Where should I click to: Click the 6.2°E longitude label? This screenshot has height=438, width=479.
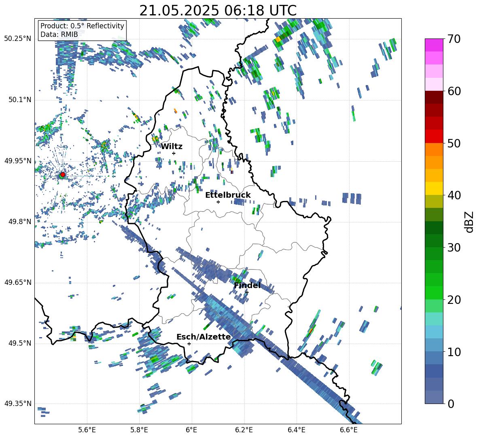click(x=244, y=430)
